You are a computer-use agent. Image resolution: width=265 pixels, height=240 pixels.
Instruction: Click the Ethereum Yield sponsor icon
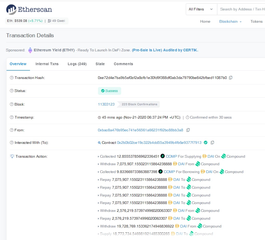(x=30, y=50)
